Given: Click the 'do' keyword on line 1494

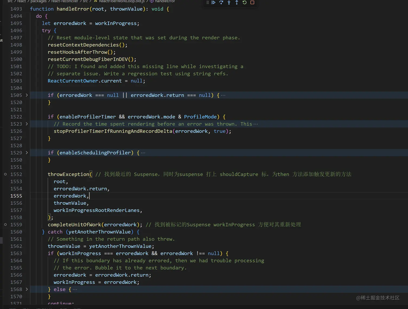Looking at the screenshot, I should pos(39,16).
